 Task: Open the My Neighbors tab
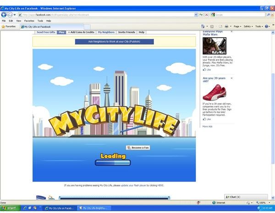106,32
